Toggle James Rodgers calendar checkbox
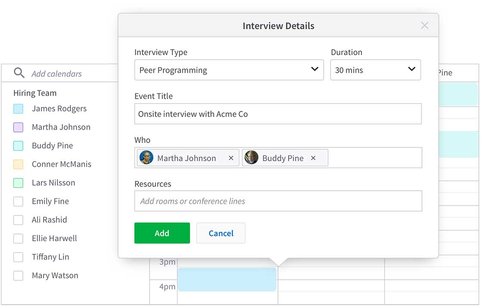Viewport: 481px width, 306px height. tap(18, 109)
